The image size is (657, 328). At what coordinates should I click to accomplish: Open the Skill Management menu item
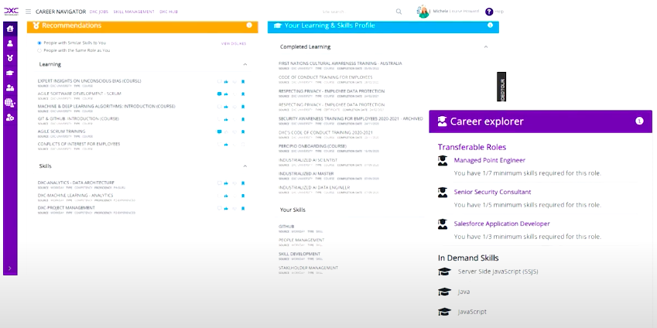pos(134,12)
